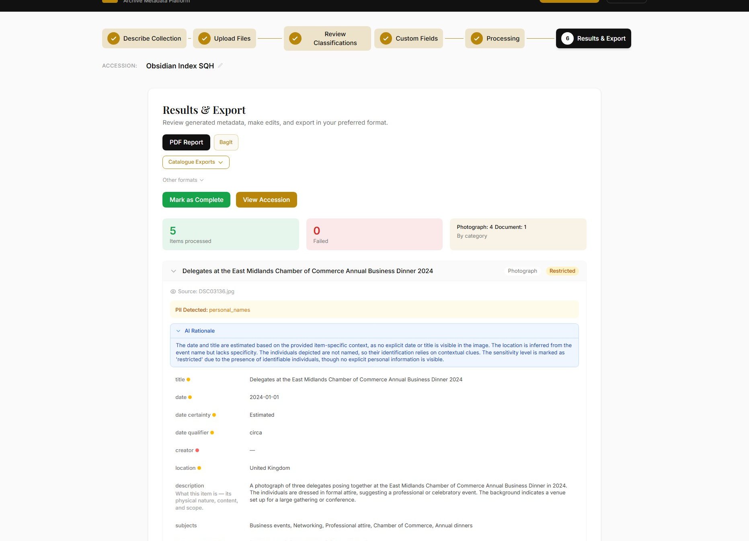749x541 pixels.
Task: Click the Restricted sensitivity badge
Action: coord(562,271)
